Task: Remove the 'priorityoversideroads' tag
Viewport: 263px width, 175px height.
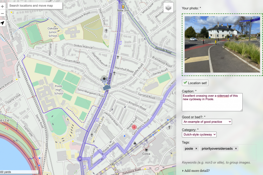Action: (236, 149)
